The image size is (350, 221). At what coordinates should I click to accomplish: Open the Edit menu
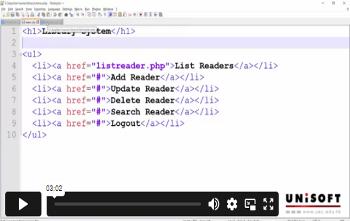tap(10, 9)
